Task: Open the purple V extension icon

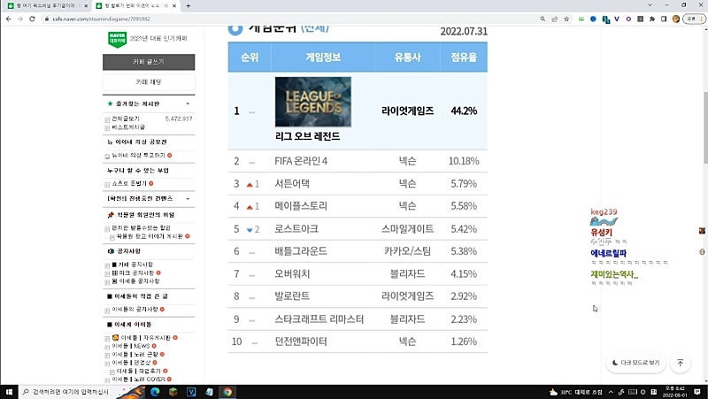Action: 617,19
